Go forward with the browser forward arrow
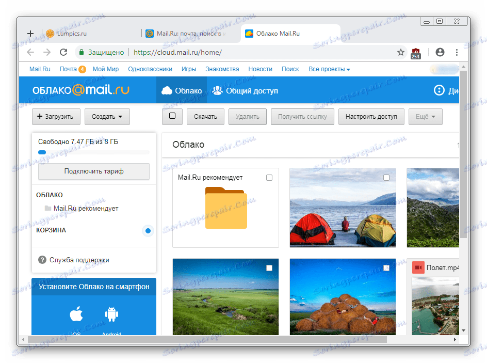 [47, 52]
